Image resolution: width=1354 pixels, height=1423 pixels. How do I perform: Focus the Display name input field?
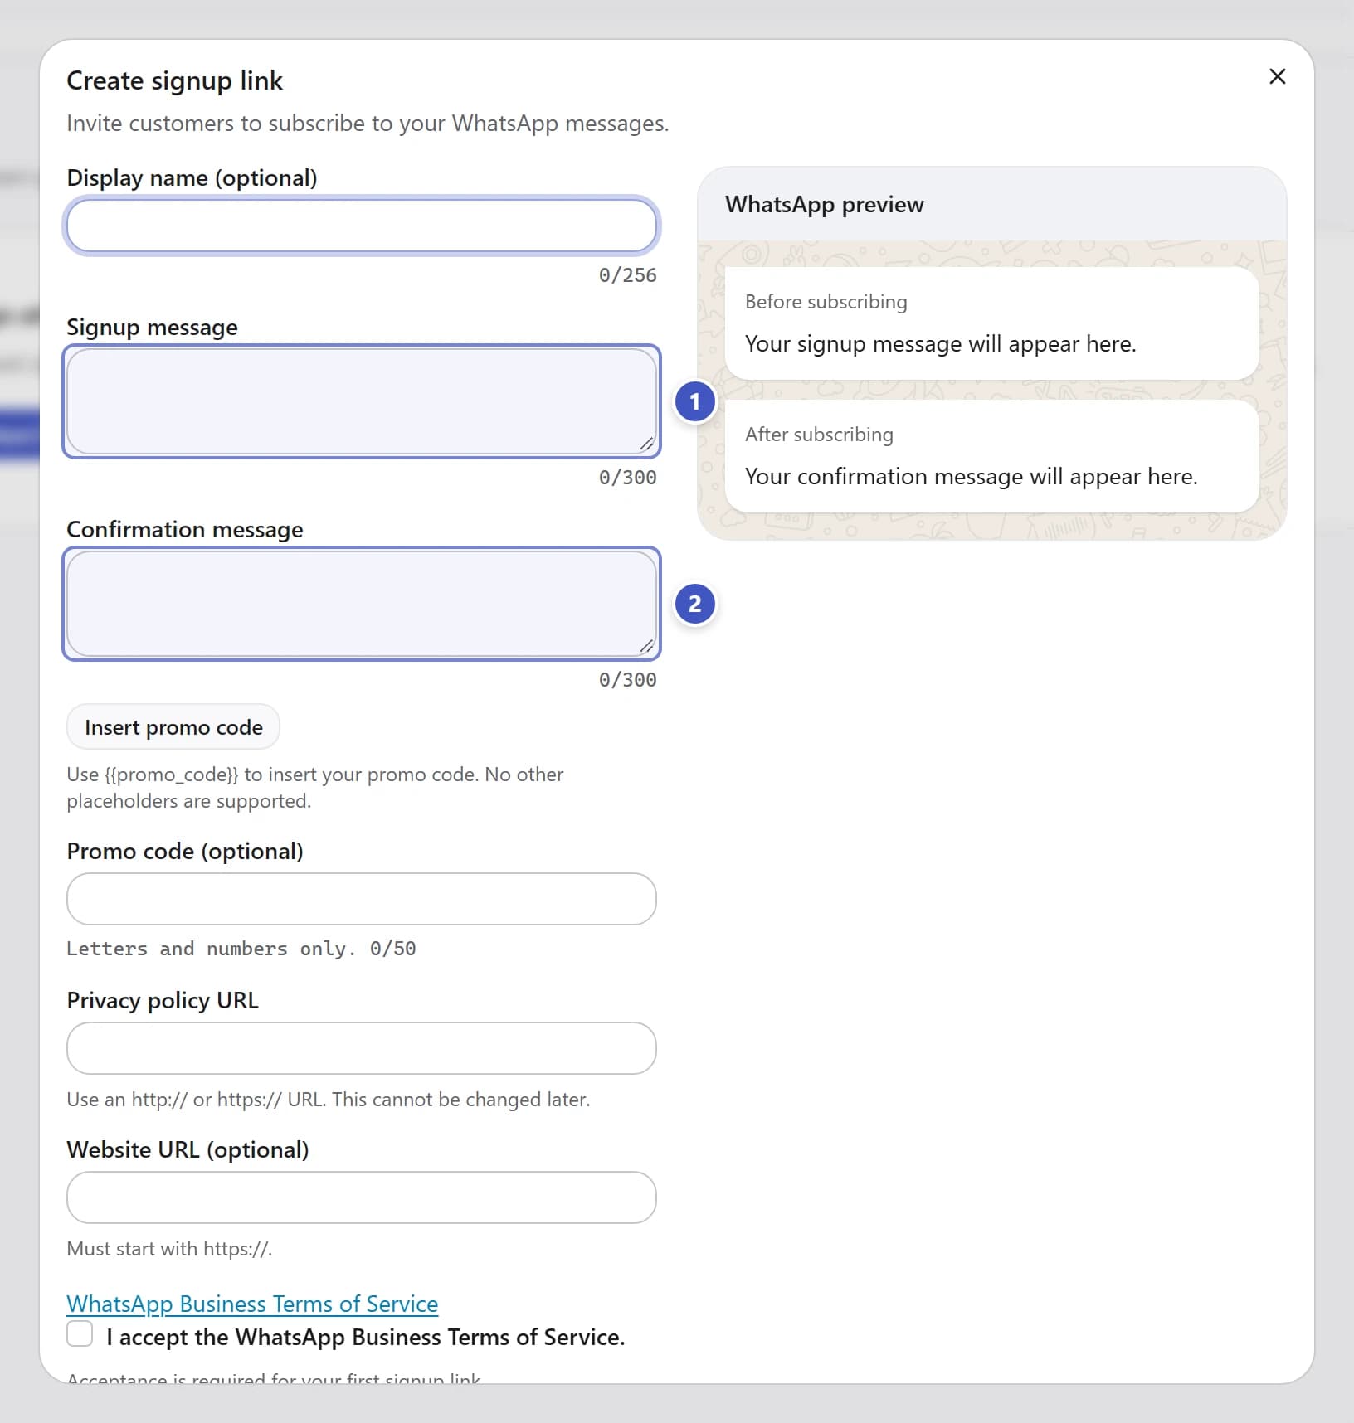pos(362,225)
